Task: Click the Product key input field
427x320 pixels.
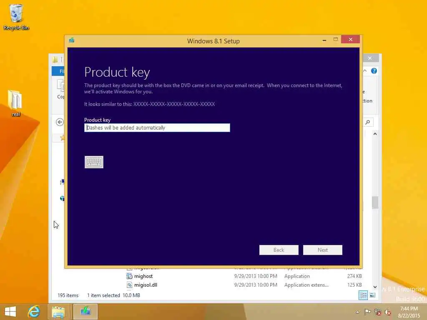Action: [157, 127]
